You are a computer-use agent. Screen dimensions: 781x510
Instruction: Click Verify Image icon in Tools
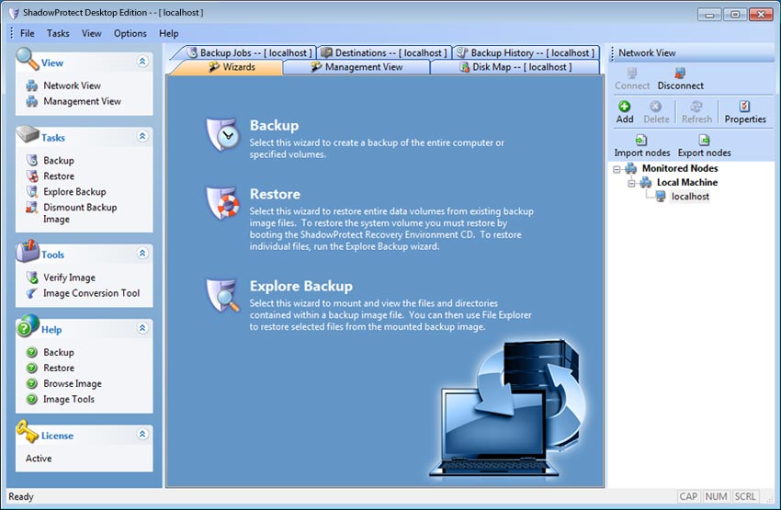(x=32, y=278)
